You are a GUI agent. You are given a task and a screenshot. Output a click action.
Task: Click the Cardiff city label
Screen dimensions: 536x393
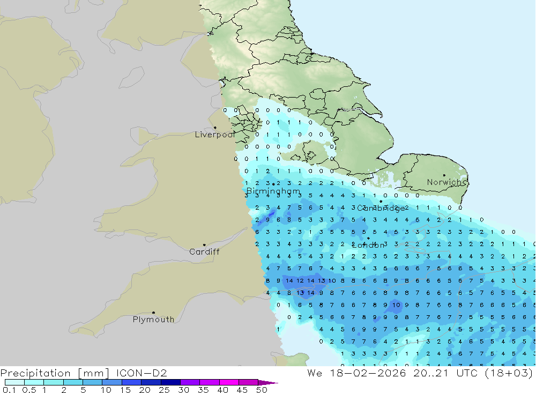(204, 252)
